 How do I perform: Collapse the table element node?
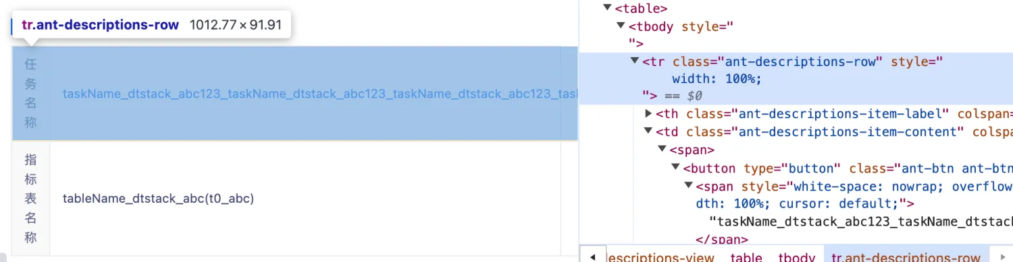coord(608,9)
